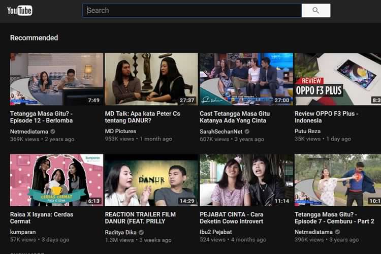Screen dimensions: 381x254
Task: Play the Cast Tetangga Masa Gitu thumbnail
Action: click(x=246, y=79)
